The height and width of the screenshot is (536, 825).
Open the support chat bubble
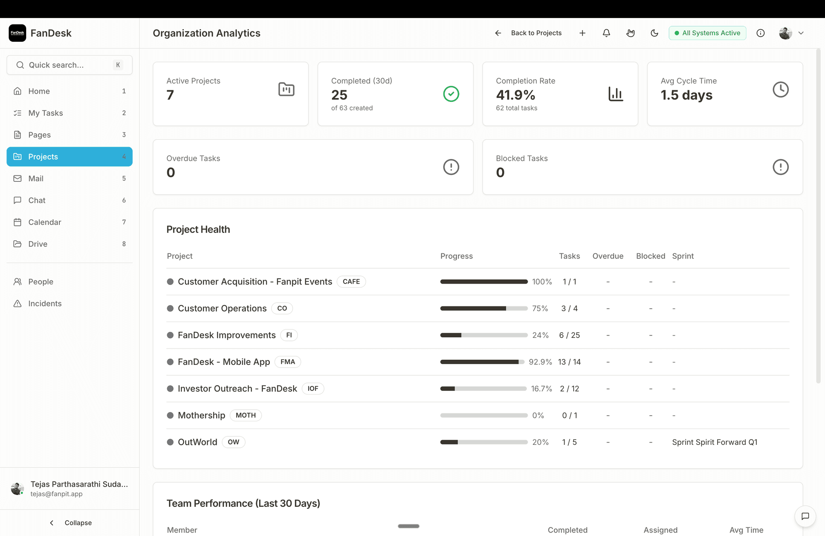(x=806, y=516)
